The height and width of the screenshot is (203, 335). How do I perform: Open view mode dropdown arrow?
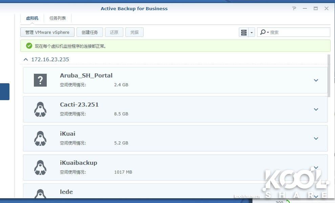coord(252,32)
